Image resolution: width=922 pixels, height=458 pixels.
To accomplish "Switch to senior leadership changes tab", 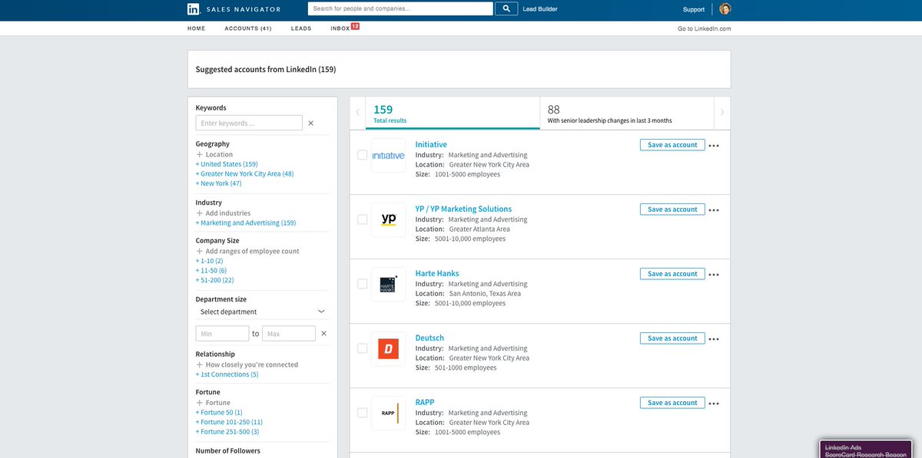I will click(x=627, y=114).
